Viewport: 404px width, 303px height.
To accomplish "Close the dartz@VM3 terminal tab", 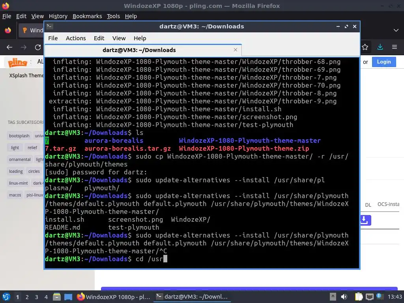I will (235, 50).
